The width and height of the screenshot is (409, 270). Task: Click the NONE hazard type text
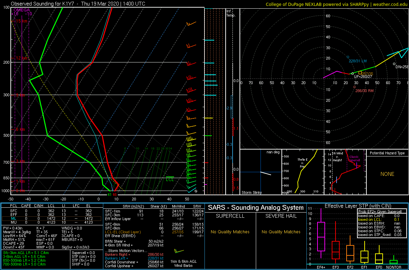(388, 174)
